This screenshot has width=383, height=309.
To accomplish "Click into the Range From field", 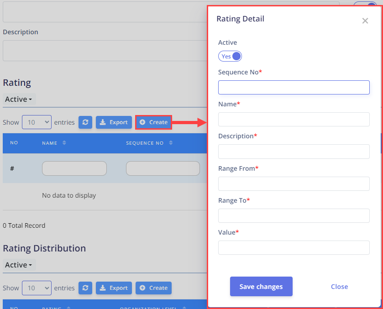I will tap(294, 183).
